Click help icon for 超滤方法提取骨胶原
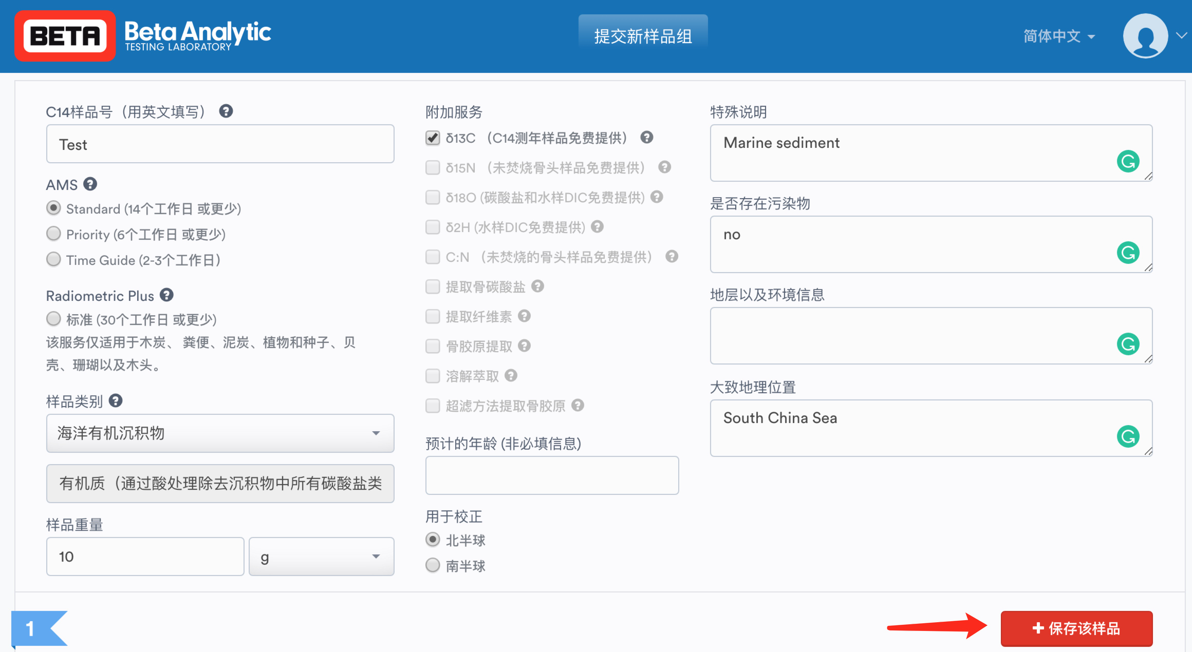Screen dimensions: 1192x652 (x=578, y=405)
